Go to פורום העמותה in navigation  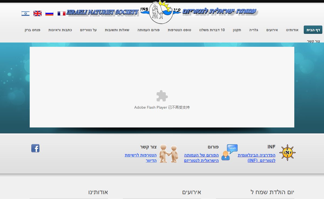tap(148, 30)
